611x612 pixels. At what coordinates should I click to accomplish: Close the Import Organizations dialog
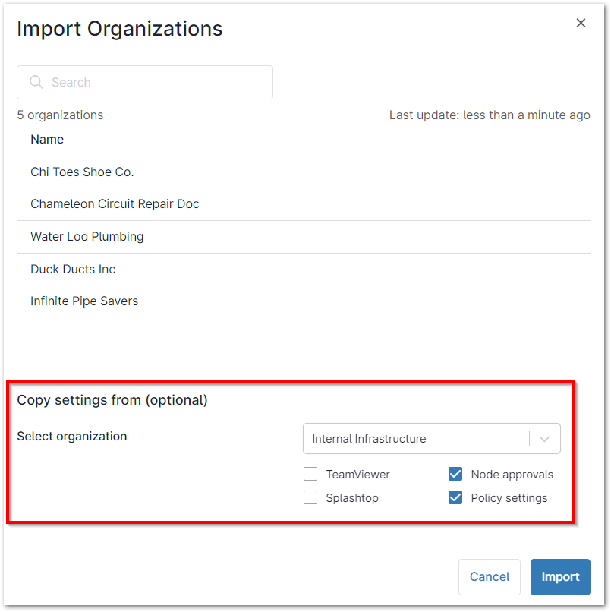pos(581,23)
